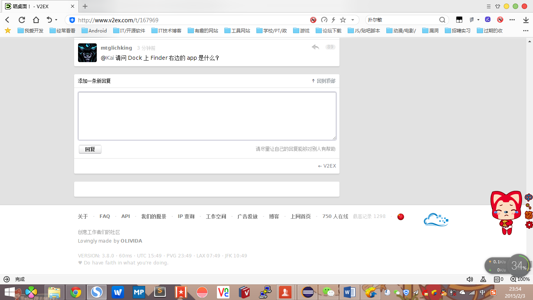The height and width of the screenshot is (300, 533).
Task: Click the 回复 submit button
Action: 90,149
